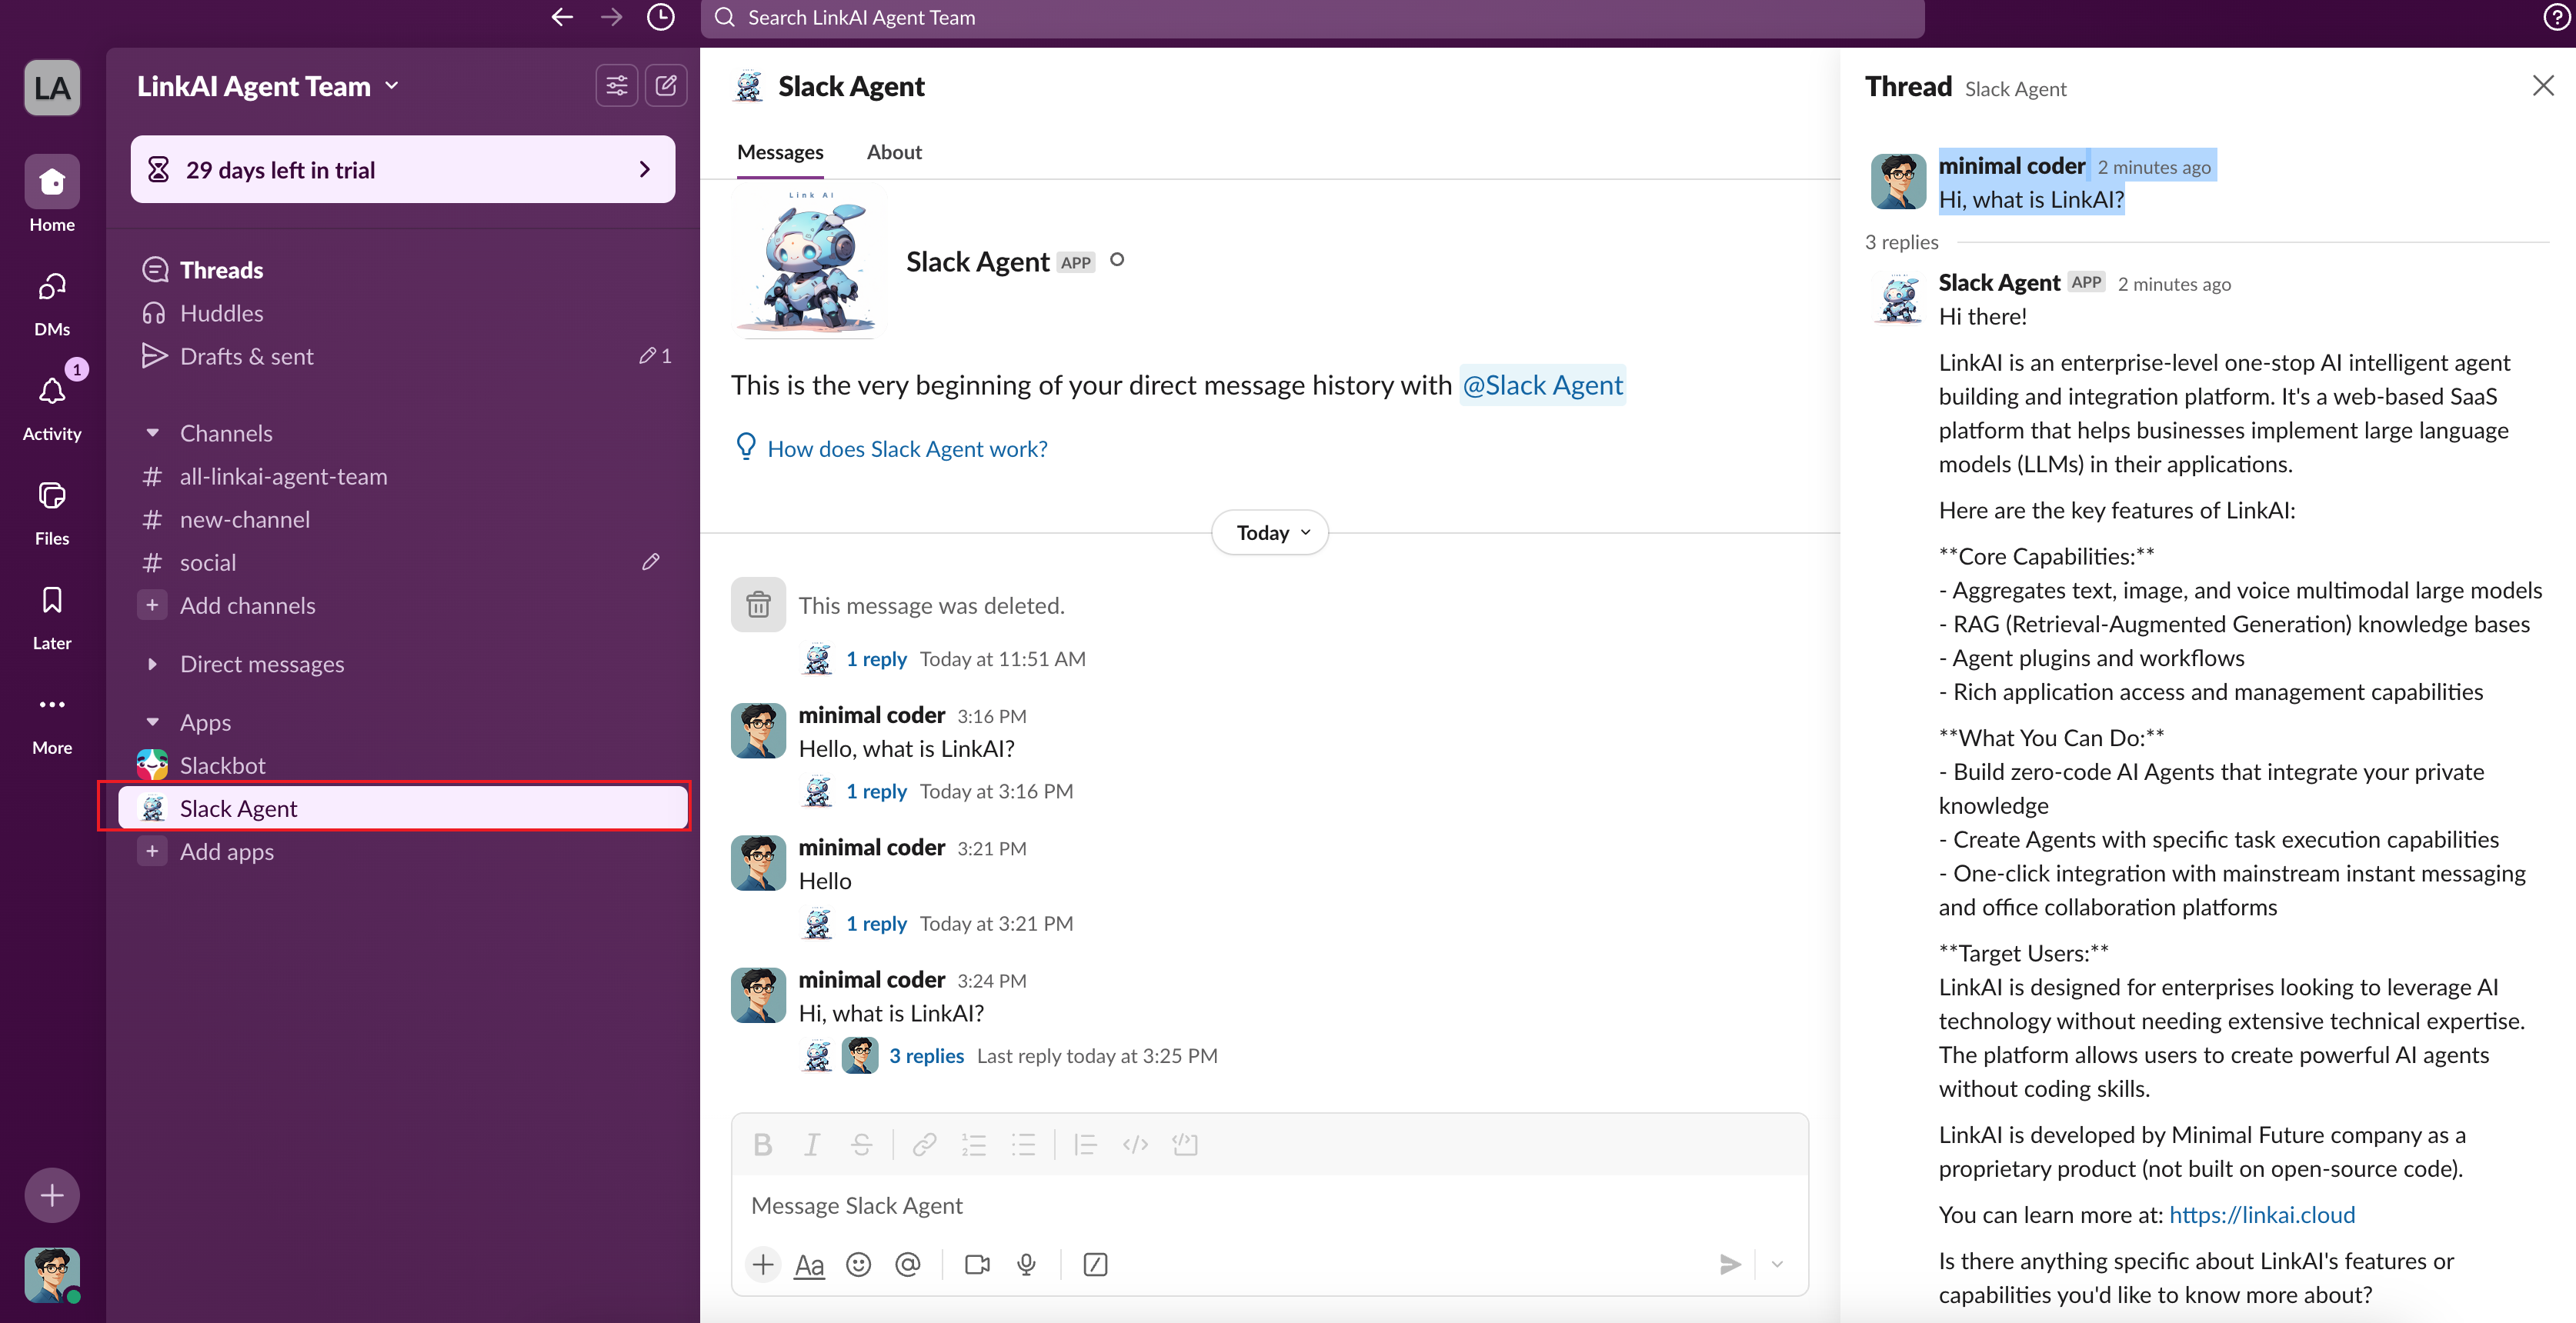The width and height of the screenshot is (2576, 1323).
Task: Open Activity bell in the left rail
Action: (52, 408)
